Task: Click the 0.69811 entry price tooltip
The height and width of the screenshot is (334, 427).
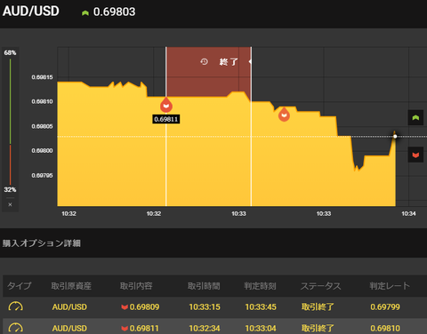Action: [166, 119]
